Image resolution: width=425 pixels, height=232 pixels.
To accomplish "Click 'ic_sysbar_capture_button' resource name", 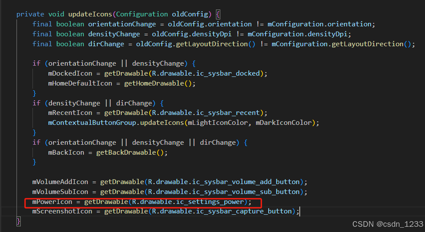I will (x=244, y=211).
